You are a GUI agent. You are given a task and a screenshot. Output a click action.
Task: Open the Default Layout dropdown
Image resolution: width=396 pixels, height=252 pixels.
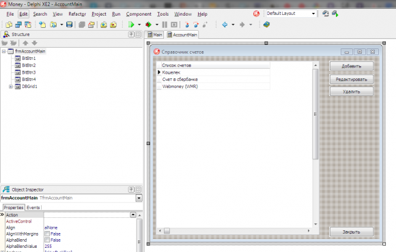(x=313, y=14)
